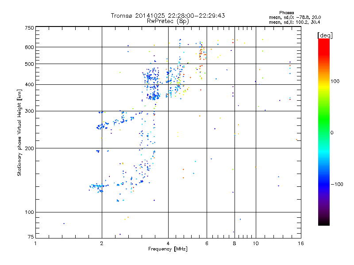The height and width of the screenshot is (265, 354).
Task: Click the "Stationary phase Virtual Height [km]" axis label
Action: pyautogui.click(x=19, y=132)
